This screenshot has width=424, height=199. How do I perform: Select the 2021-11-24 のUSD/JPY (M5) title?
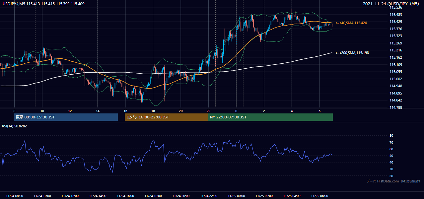391,4
